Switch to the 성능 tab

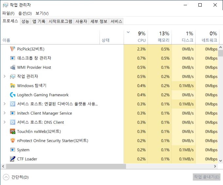(25, 21)
